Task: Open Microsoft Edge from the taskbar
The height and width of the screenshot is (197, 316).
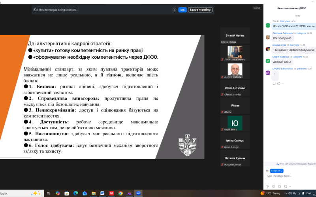Action: pyautogui.click(x=75, y=193)
